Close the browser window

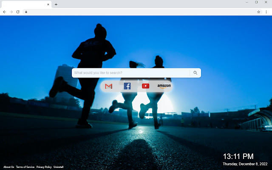click(x=266, y=2)
